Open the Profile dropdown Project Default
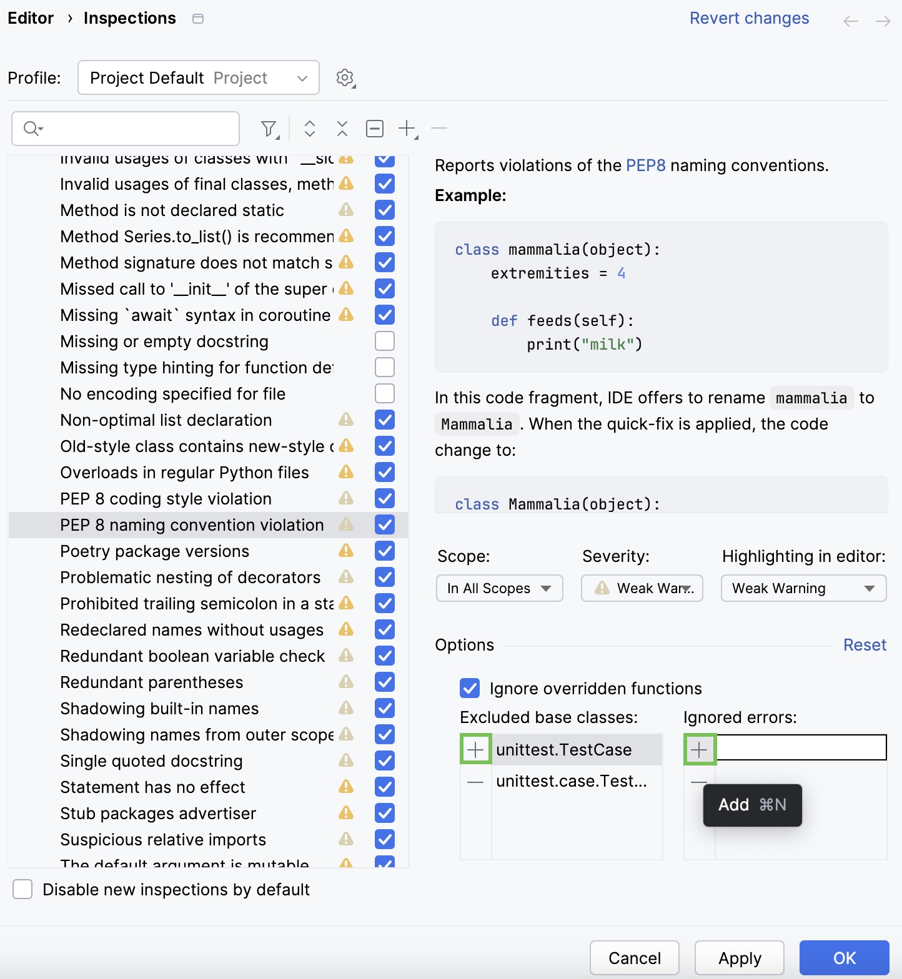Viewport: 902px width, 979px height. tap(198, 78)
